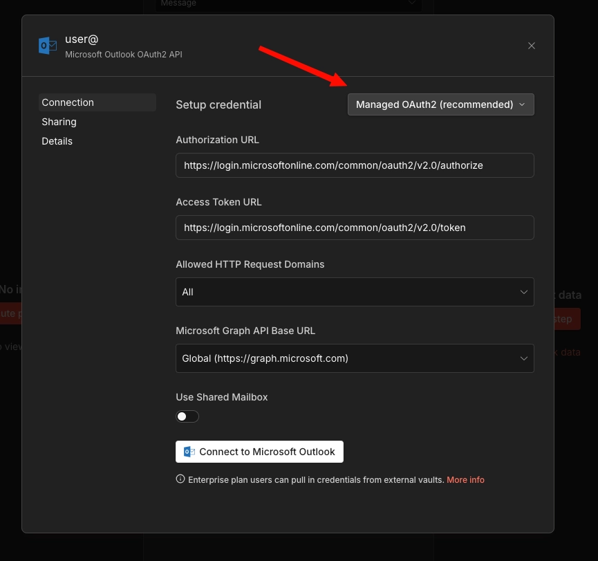Open the Managed OAuth2 (recommended) dropdown
Image resolution: width=598 pixels, height=561 pixels.
pos(440,104)
